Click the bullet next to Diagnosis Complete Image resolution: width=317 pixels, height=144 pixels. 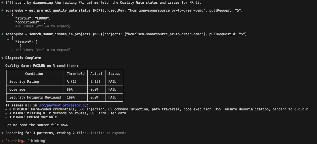[3, 58]
